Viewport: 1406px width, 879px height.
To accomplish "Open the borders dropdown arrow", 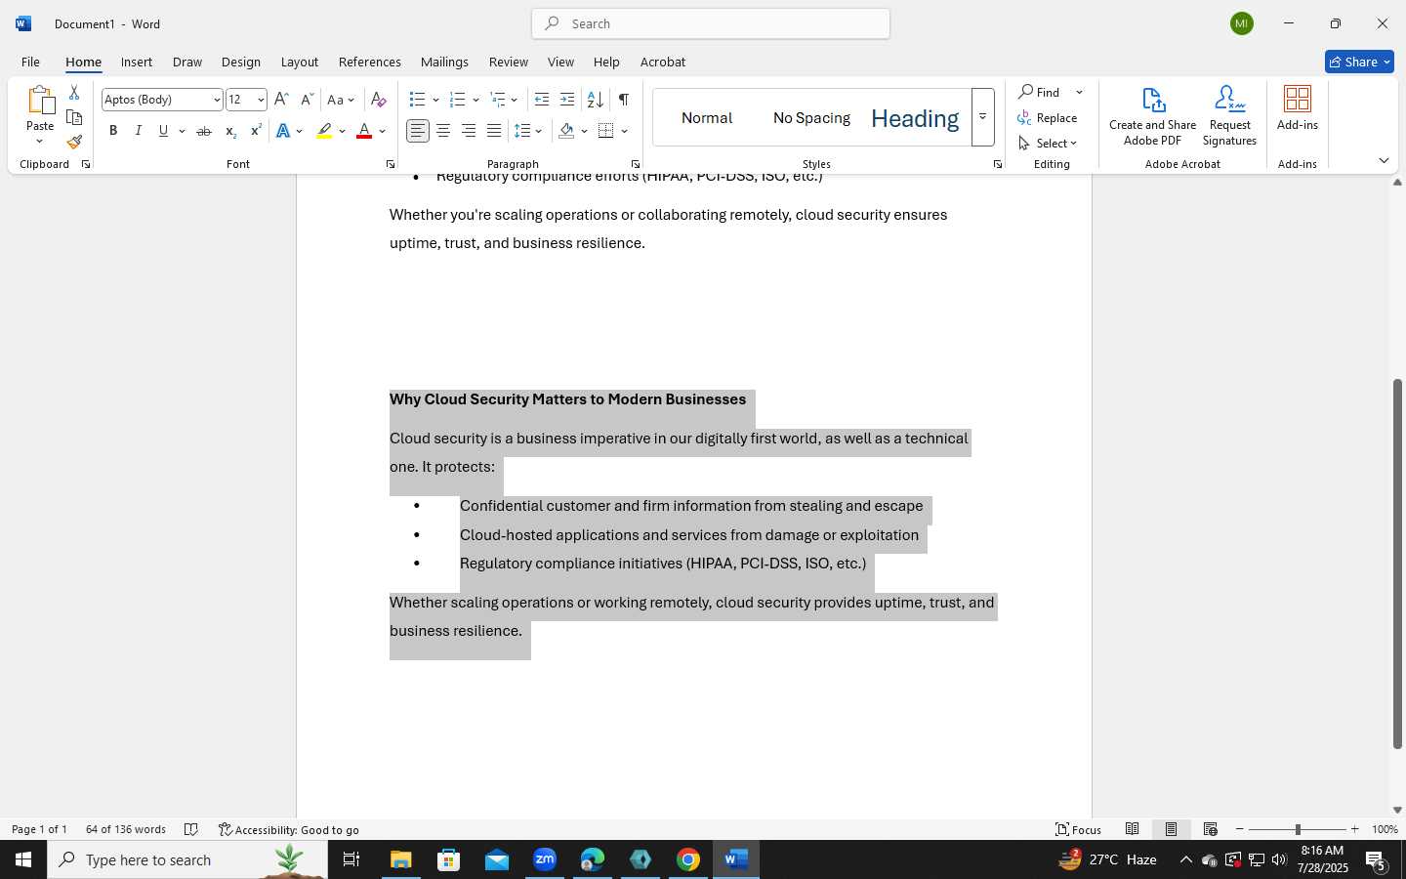I will pyautogui.click(x=624, y=131).
